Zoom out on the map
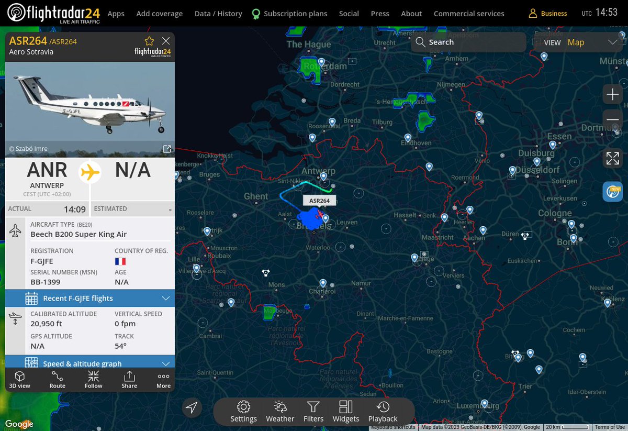The width and height of the screenshot is (628, 431). 613,120
